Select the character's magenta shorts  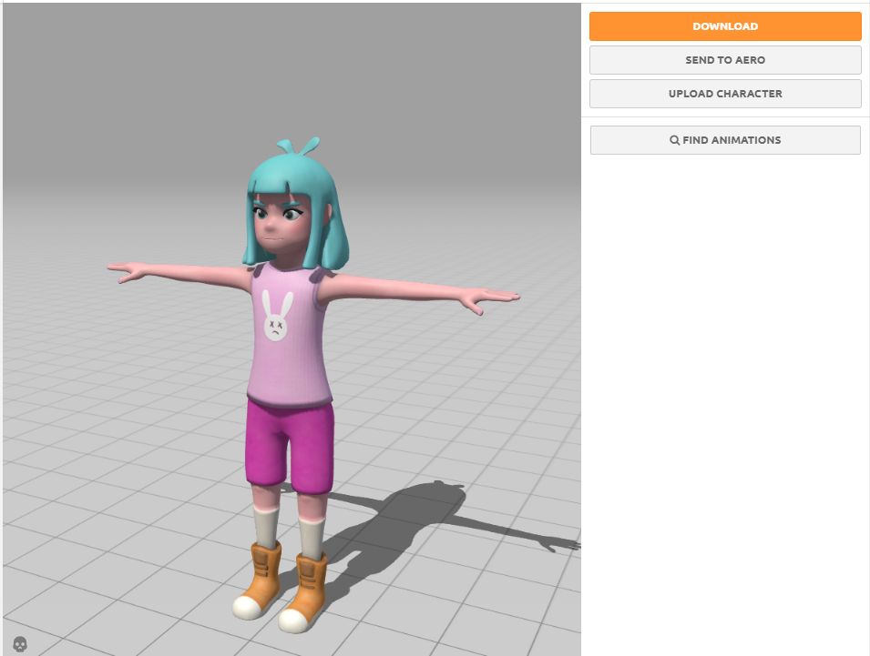tap(290, 441)
